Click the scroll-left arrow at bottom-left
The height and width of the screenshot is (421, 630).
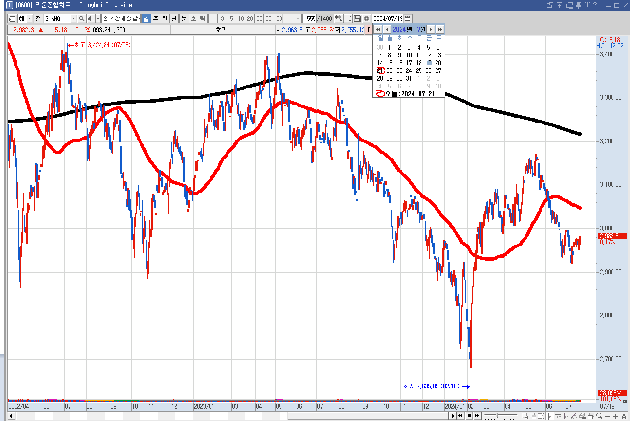pyautogui.click(x=11, y=416)
